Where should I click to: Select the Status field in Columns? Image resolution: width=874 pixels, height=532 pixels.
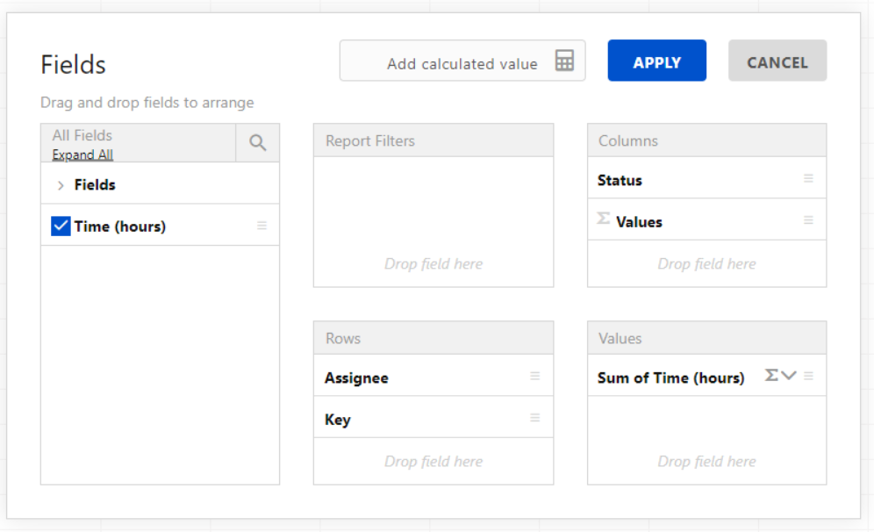(x=620, y=180)
